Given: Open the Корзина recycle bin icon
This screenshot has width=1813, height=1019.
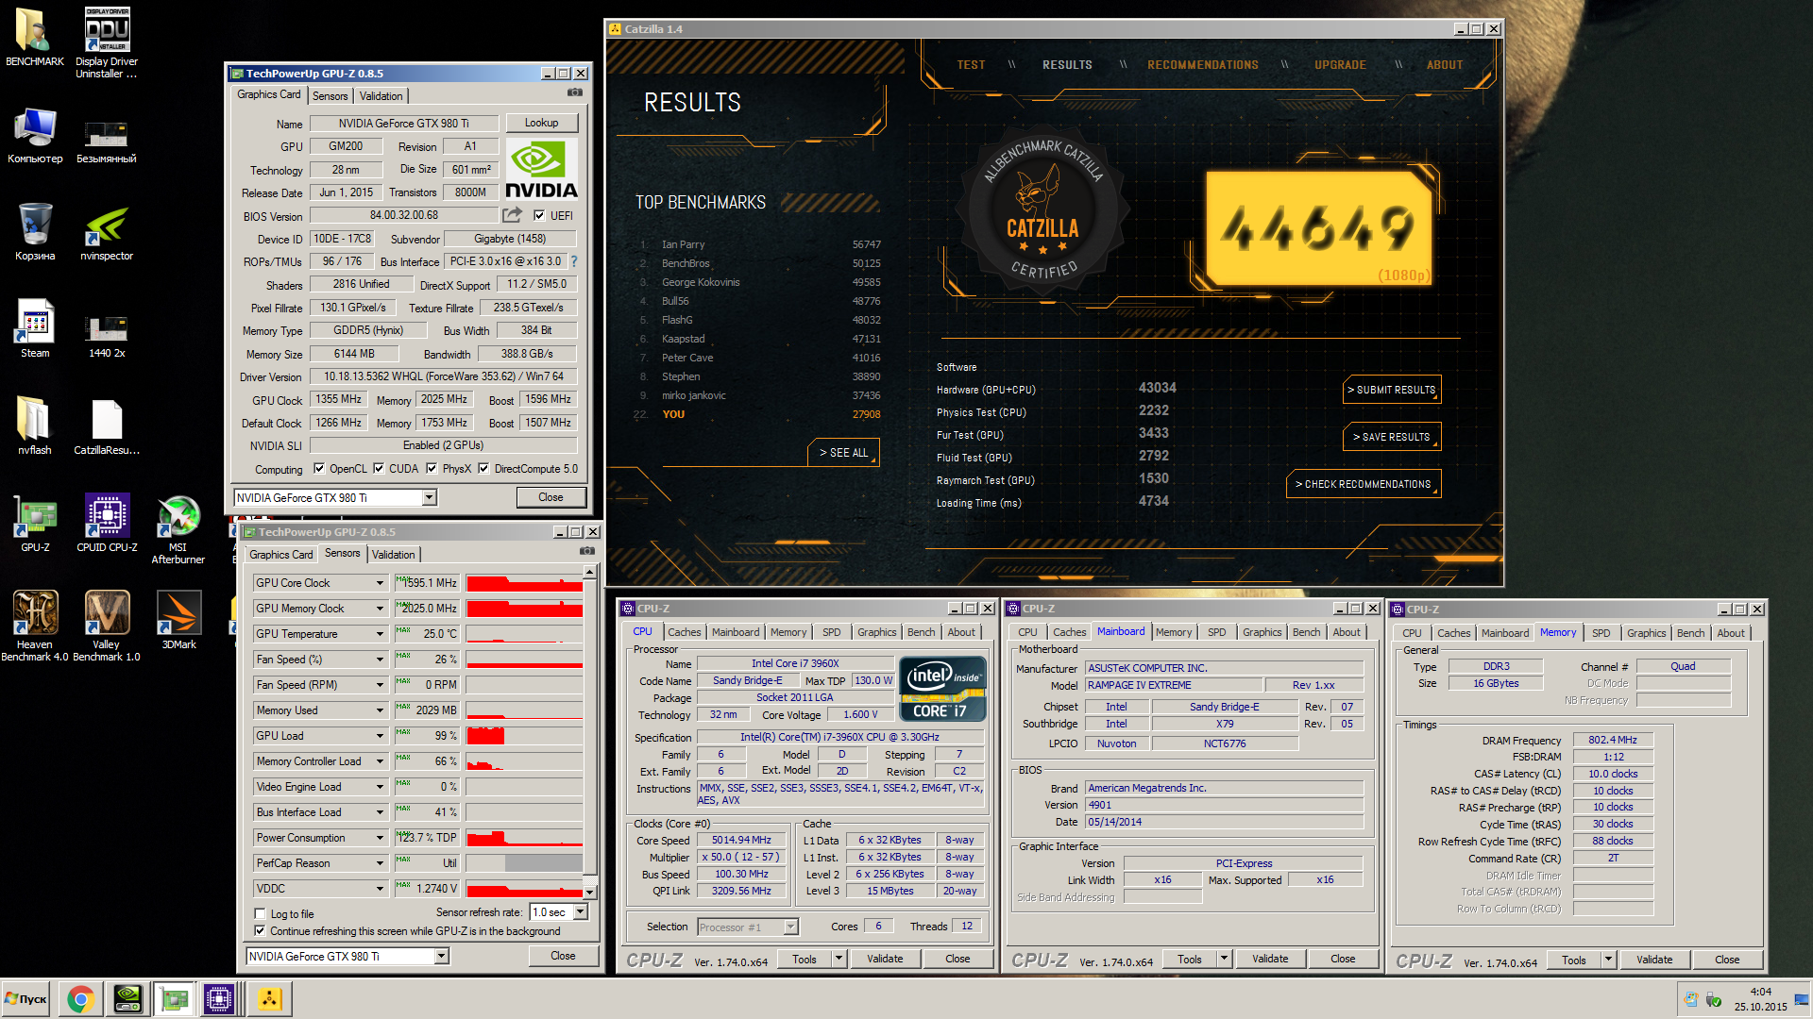Looking at the screenshot, I should (x=35, y=232).
